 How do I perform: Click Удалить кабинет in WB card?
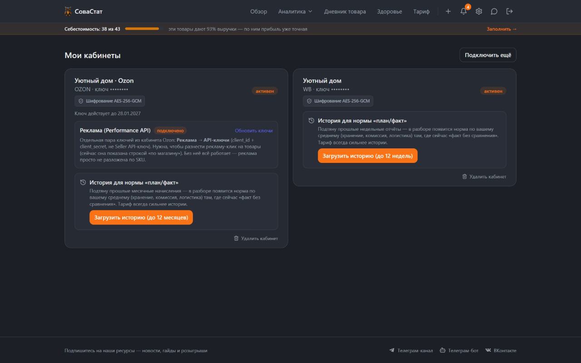coord(484,177)
